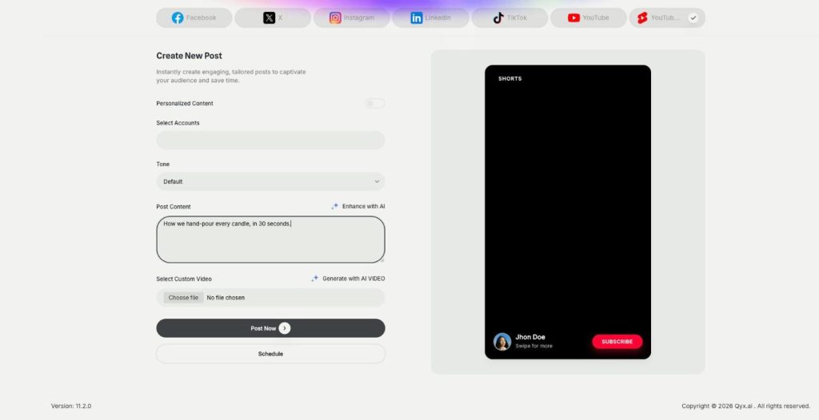The width and height of the screenshot is (819, 420).
Task: Click the 'Swipe for more' text
Action: tap(533, 346)
